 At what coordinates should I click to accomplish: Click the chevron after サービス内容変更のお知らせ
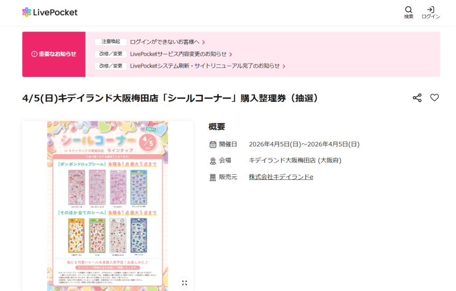coord(231,54)
